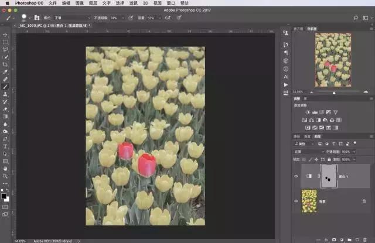Screen dimensions: 375x243
Task: Activate the Horizontal Type tool
Action: (x=5, y=146)
